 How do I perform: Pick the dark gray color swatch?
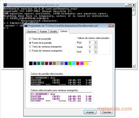62,63
